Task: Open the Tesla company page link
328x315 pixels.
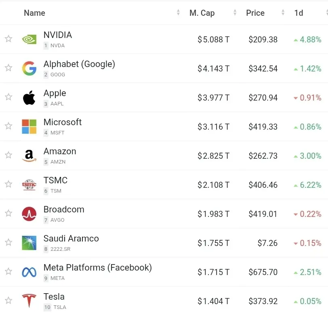Action: pos(54,296)
